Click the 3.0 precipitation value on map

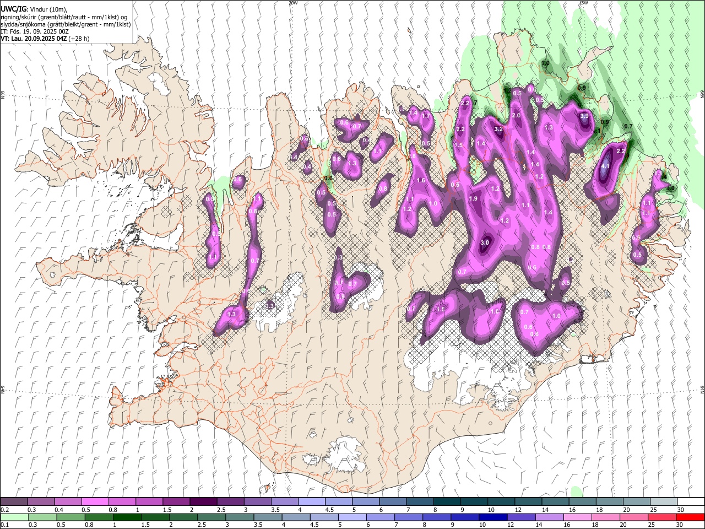click(x=485, y=242)
